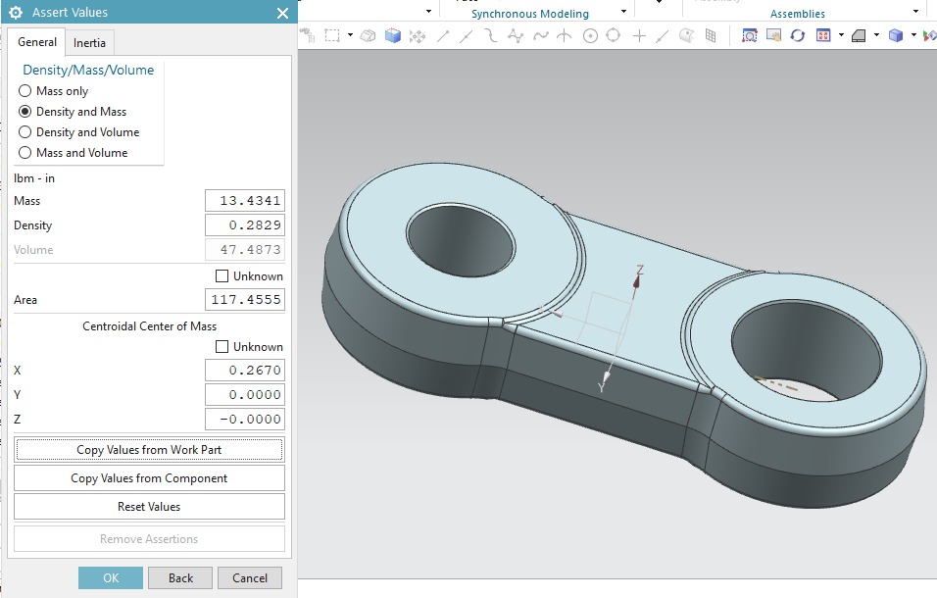
Task: Choose the Density and Volume option
Action: pos(25,132)
